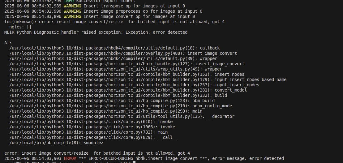Click the WARNING on the transpose op line
This screenshot has height=163, width=343.
tap(72, 6)
